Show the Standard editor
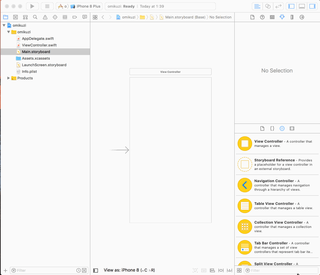The height and width of the screenshot is (275, 320). 257,6
